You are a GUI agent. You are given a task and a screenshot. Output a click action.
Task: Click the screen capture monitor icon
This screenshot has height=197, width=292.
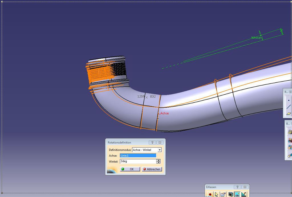tap(230, 194)
